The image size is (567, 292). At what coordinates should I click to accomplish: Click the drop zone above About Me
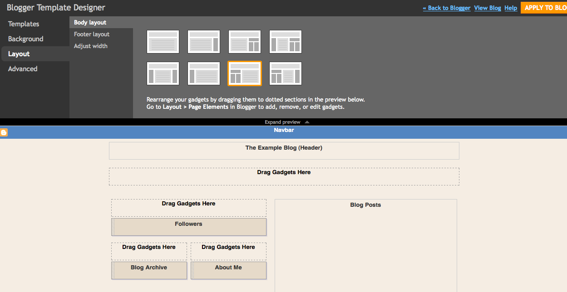(x=228, y=251)
